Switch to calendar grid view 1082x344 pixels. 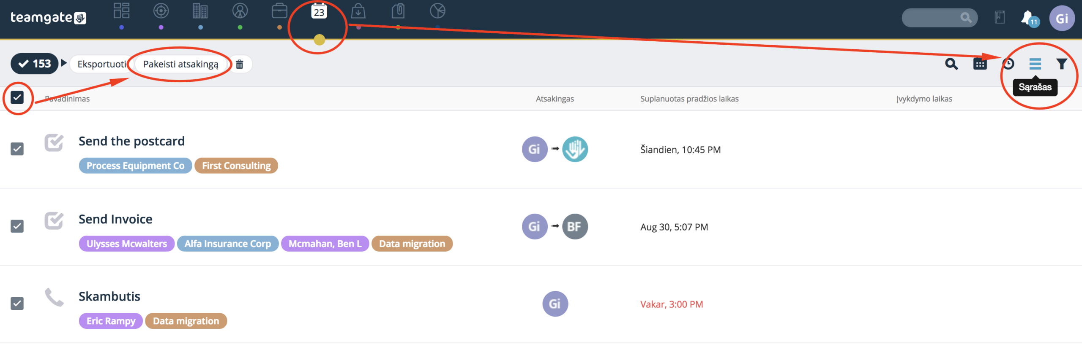coord(980,64)
